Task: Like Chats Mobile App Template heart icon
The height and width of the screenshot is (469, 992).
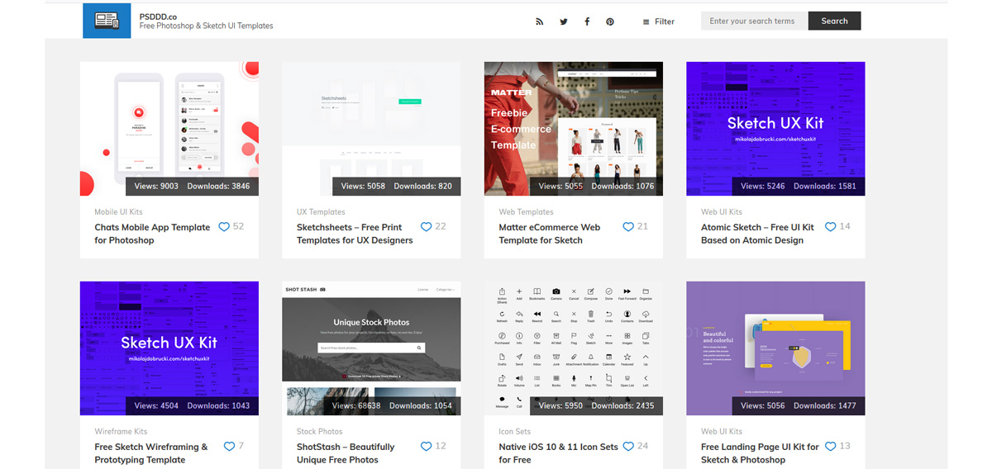Action: click(224, 226)
